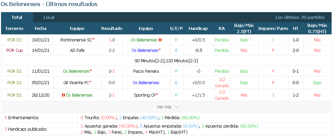
Task: Expand the Ver más chevron arrow
Action: (177, 107)
